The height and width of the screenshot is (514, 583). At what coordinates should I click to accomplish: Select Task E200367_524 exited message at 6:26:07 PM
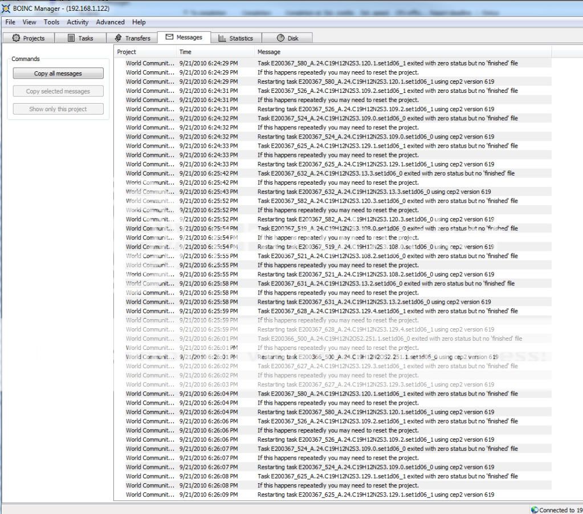[333, 448]
